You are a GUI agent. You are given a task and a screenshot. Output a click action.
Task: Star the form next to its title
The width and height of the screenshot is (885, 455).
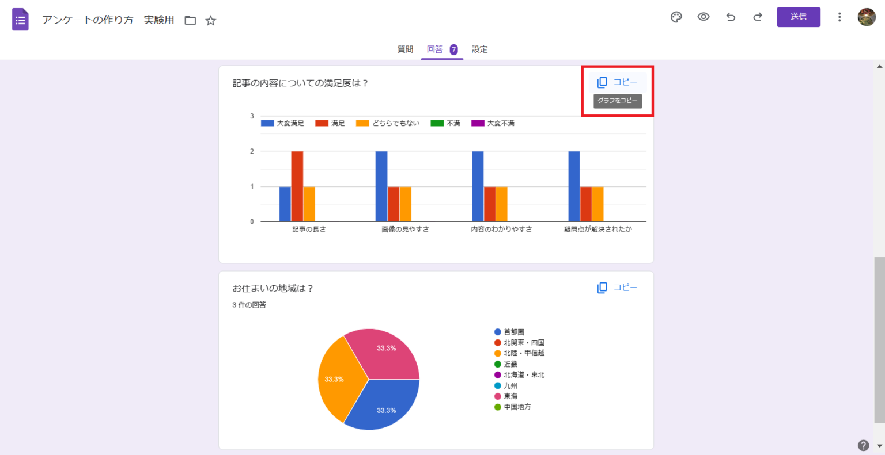tap(210, 20)
